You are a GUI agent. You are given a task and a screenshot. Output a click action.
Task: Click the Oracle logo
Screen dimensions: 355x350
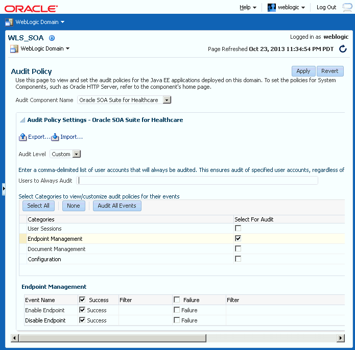(31, 9)
